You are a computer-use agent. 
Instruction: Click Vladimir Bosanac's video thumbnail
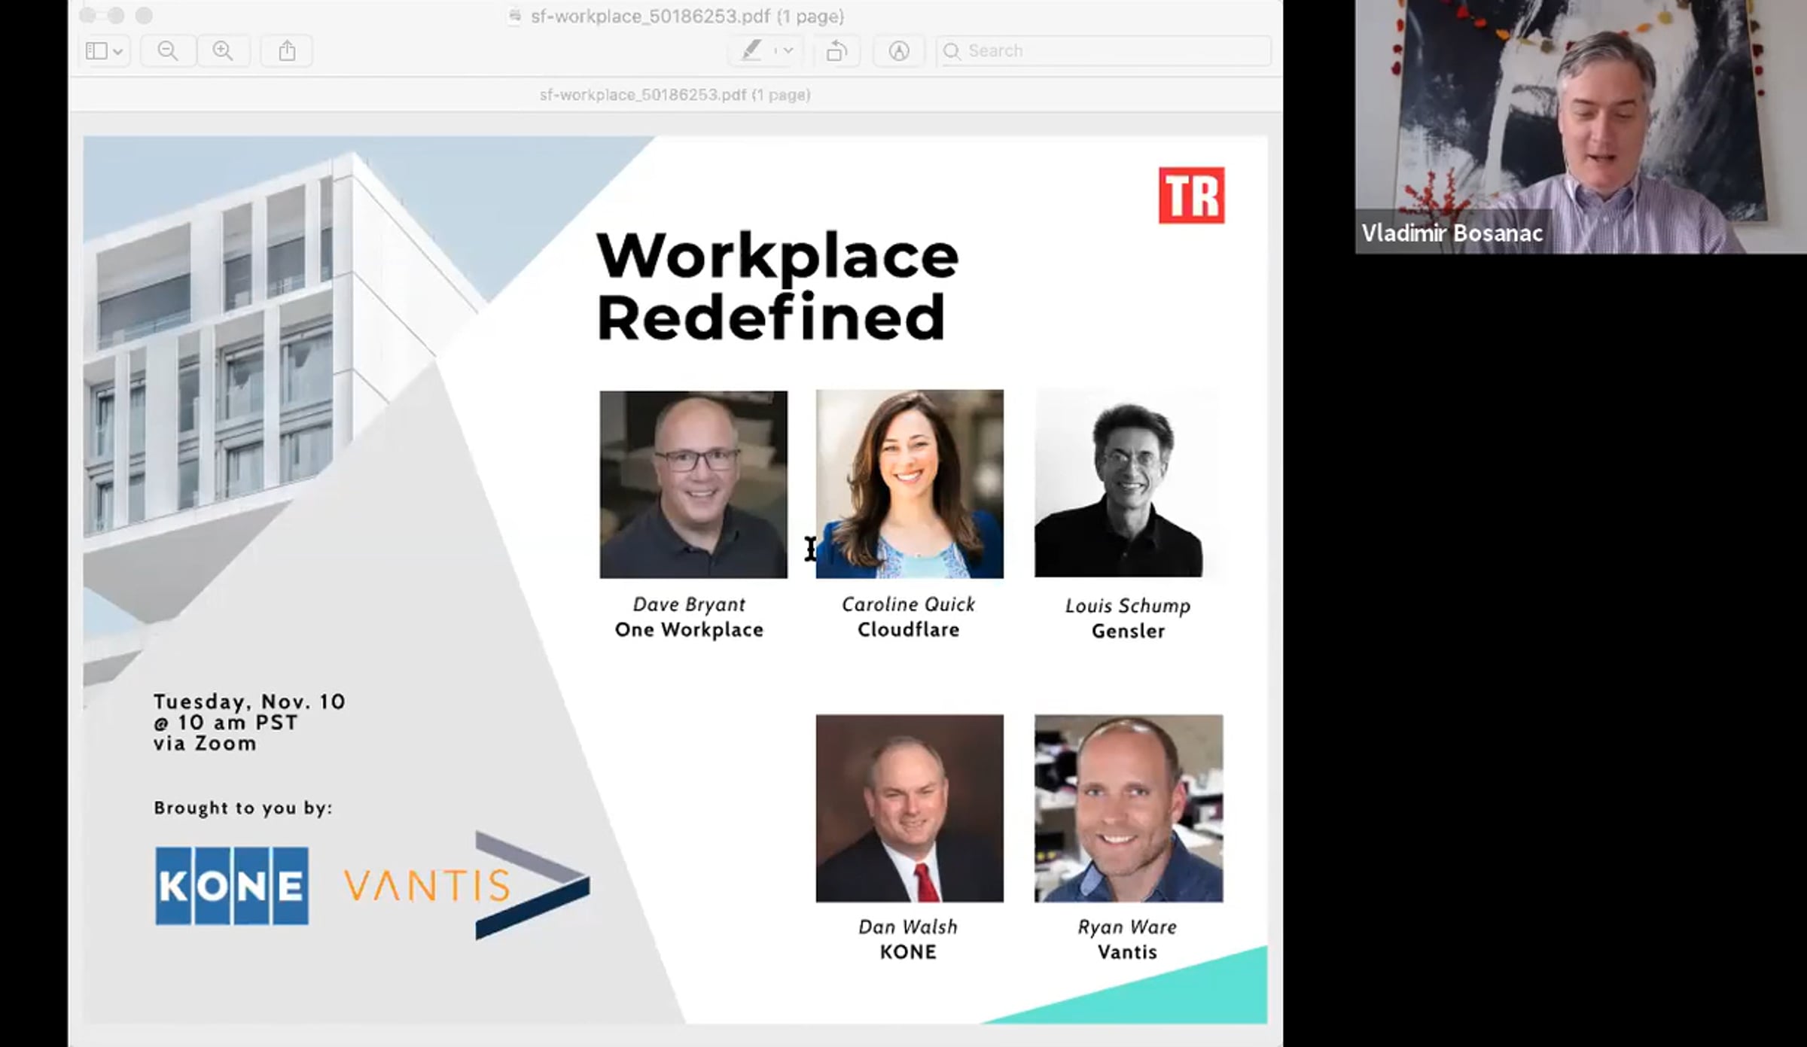pyautogui.click(x=1580, y=126)
